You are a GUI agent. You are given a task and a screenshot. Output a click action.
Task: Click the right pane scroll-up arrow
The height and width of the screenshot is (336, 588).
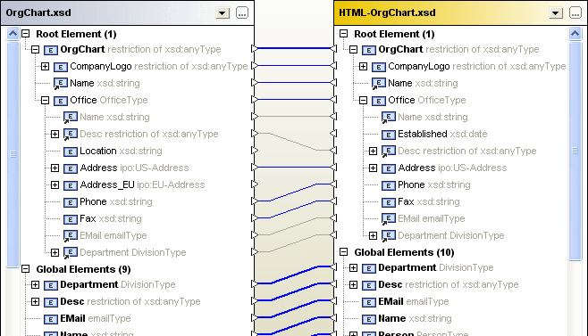tap(575, 34)
